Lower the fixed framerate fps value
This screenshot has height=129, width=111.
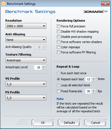[x=93, y=92]
